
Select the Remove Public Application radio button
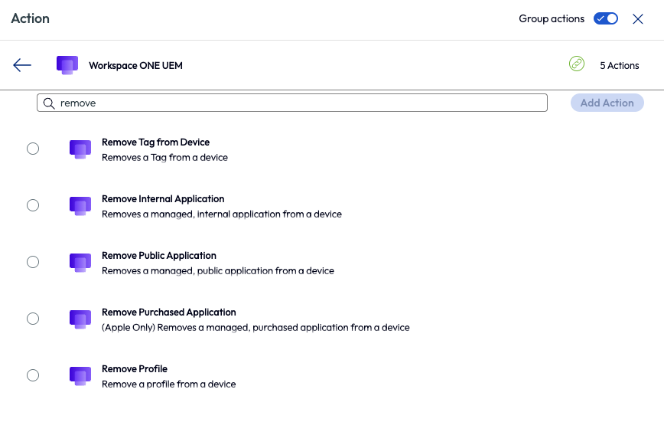tap(33, 262)
